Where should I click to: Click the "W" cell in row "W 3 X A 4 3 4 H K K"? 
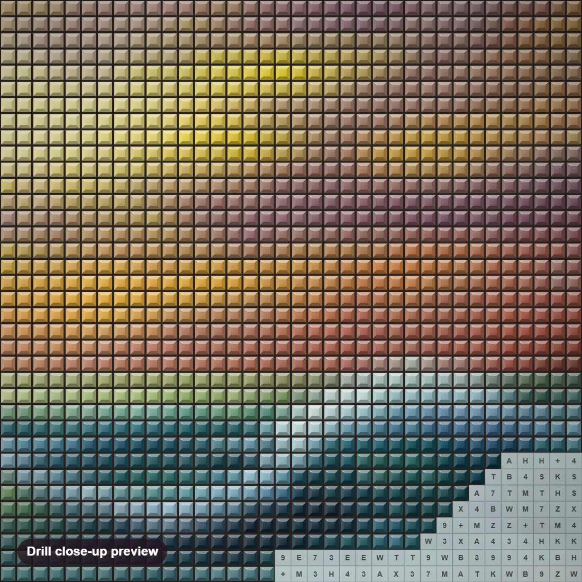click(x=429, y=542)
